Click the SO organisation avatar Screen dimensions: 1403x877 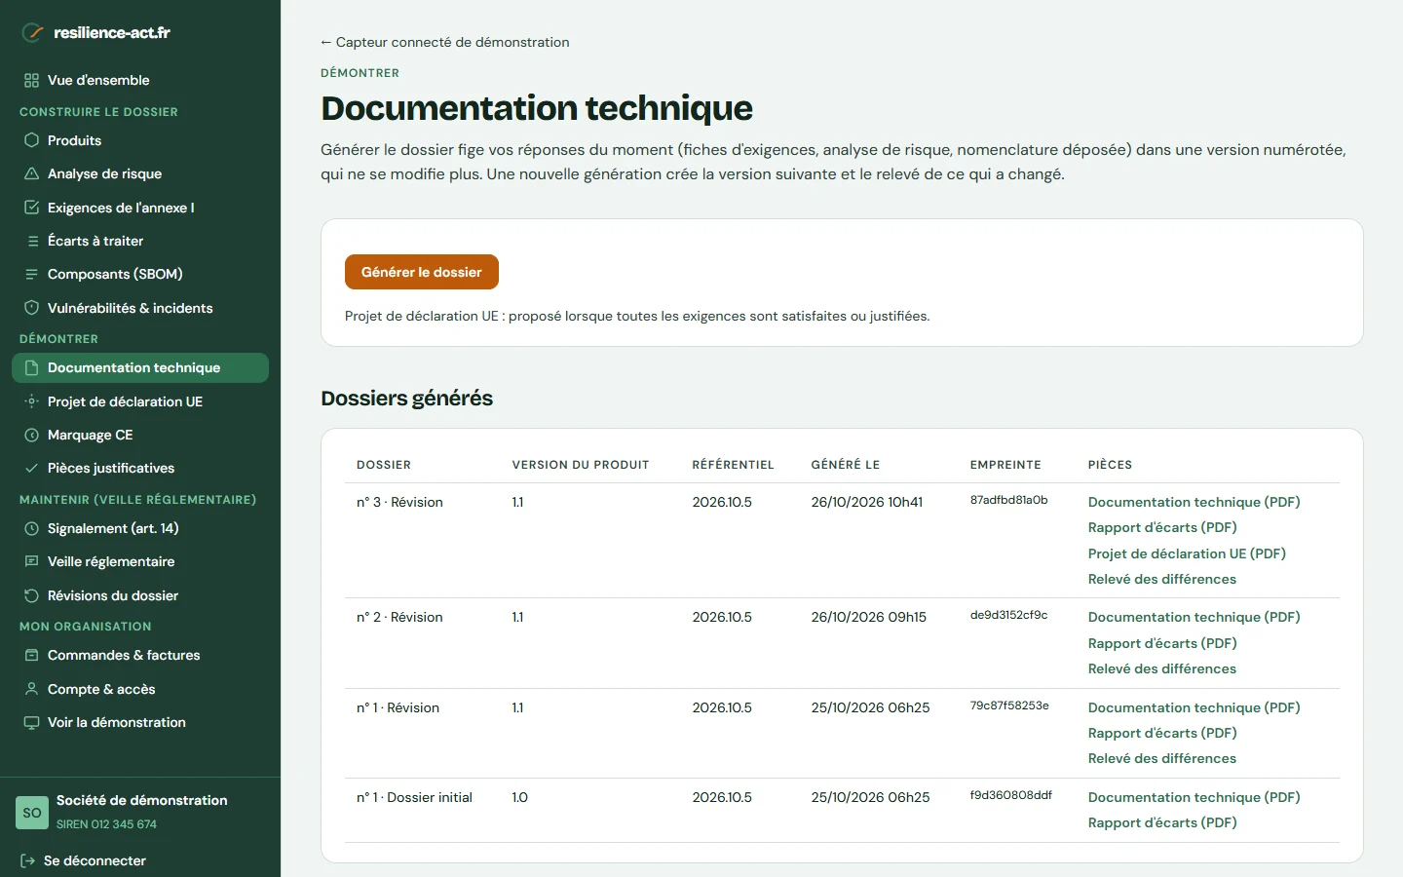coord(32,813)
